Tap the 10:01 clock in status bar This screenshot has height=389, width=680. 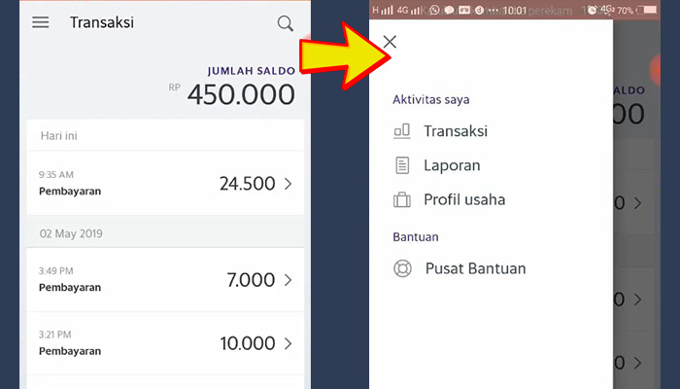click(515, 11)
